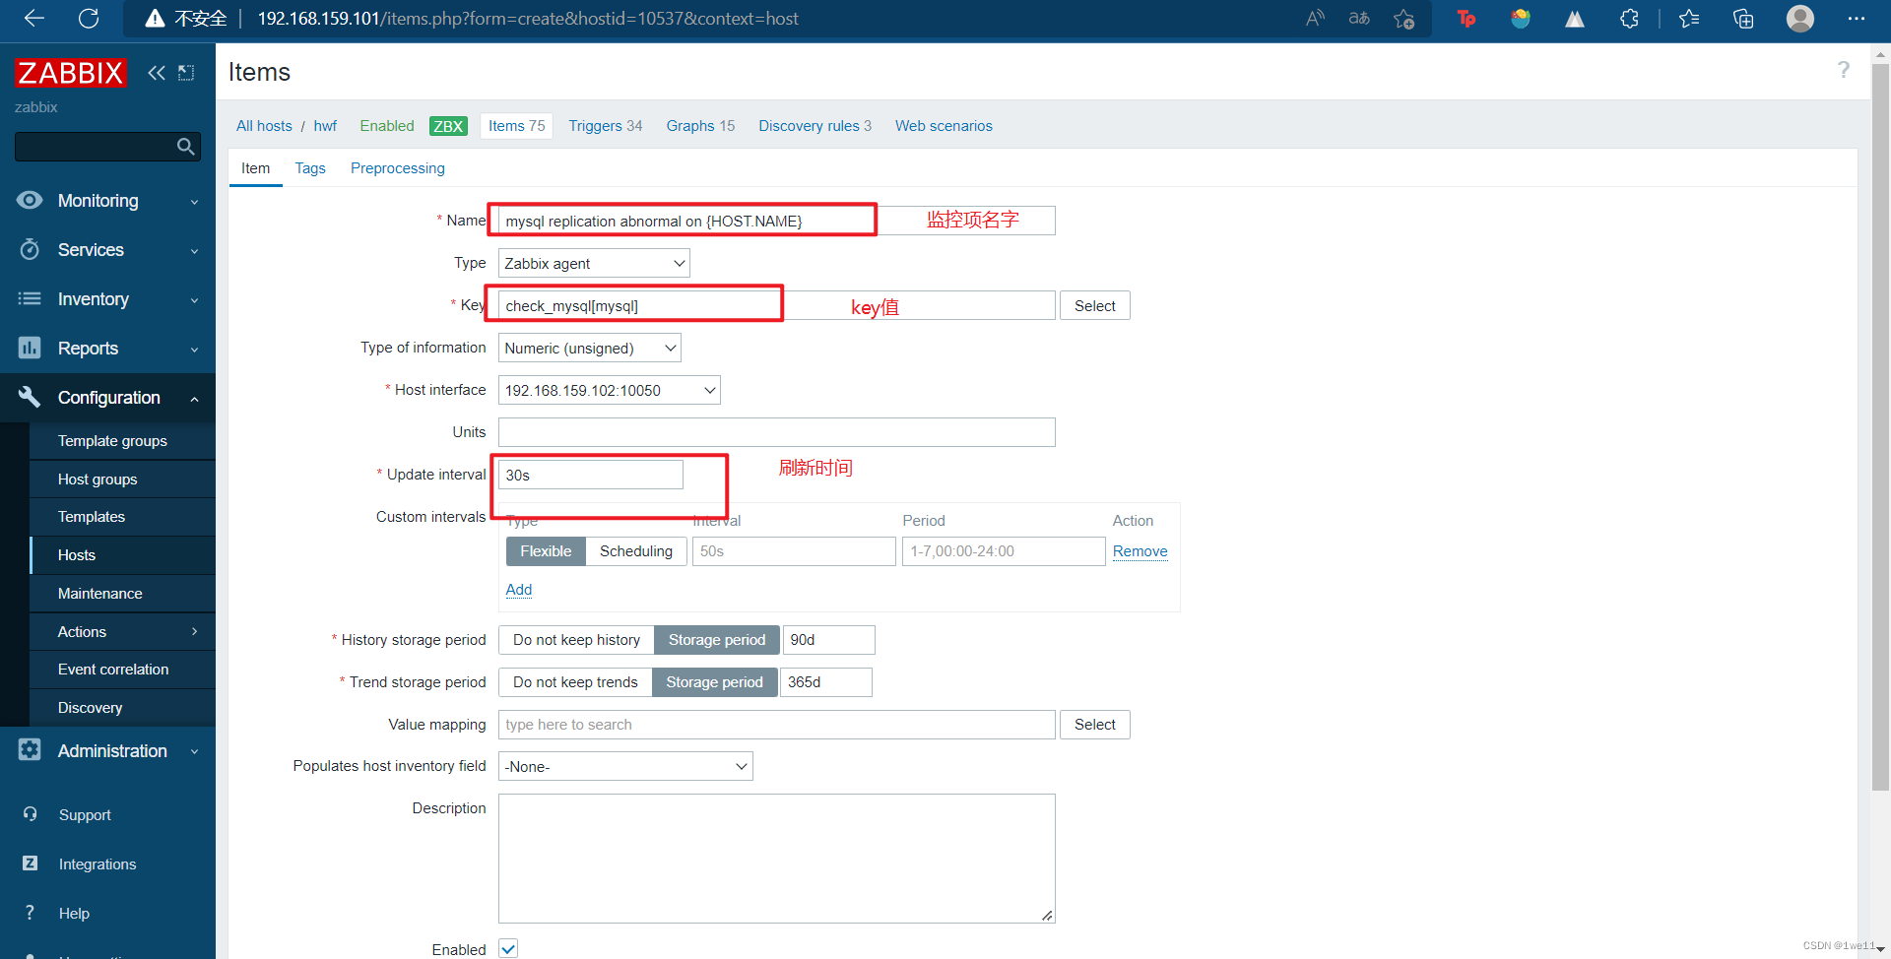The image size is (1891, 959).
Task: Select 'Do not keep history' for history storage
Action: tap(575, 639)
